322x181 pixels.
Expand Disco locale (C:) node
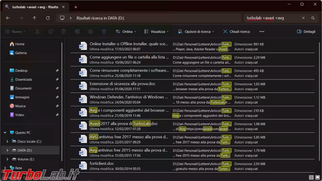[7, 141]
